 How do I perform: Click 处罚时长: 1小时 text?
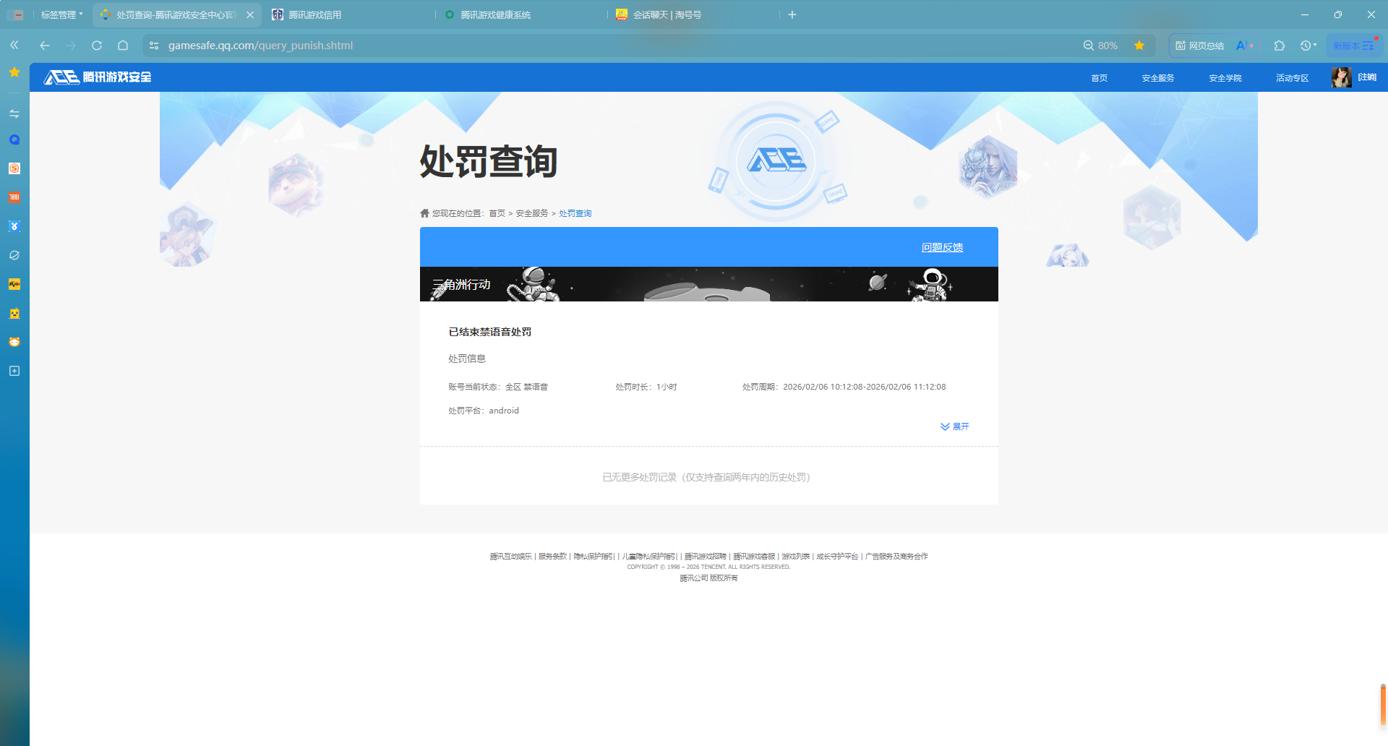tap(646, 387)
